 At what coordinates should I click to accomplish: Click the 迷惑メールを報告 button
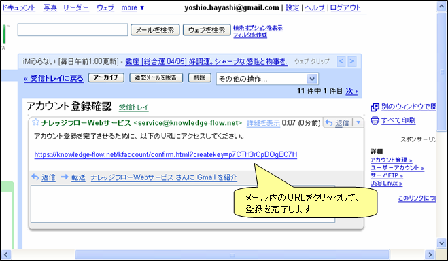tap(156, 77)
